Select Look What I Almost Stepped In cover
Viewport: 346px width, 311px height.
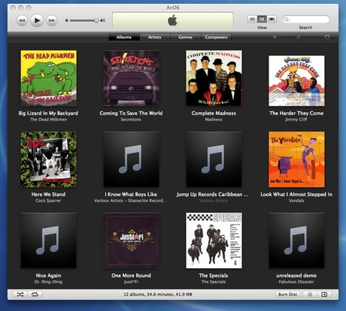tap(296, 160)
